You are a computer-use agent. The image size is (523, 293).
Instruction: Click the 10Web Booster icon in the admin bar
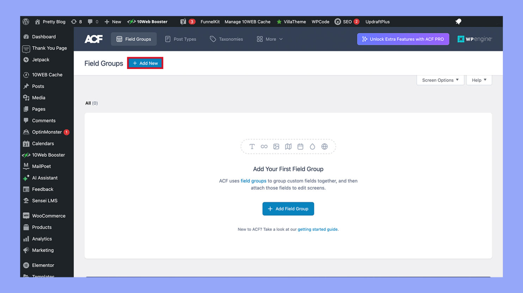click(x=131, y=21)
